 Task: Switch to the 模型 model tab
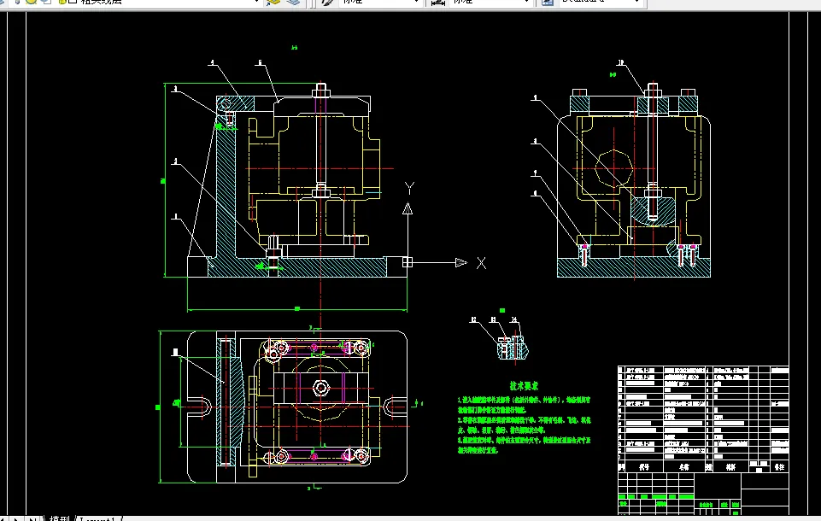click(x=60, y=518)
